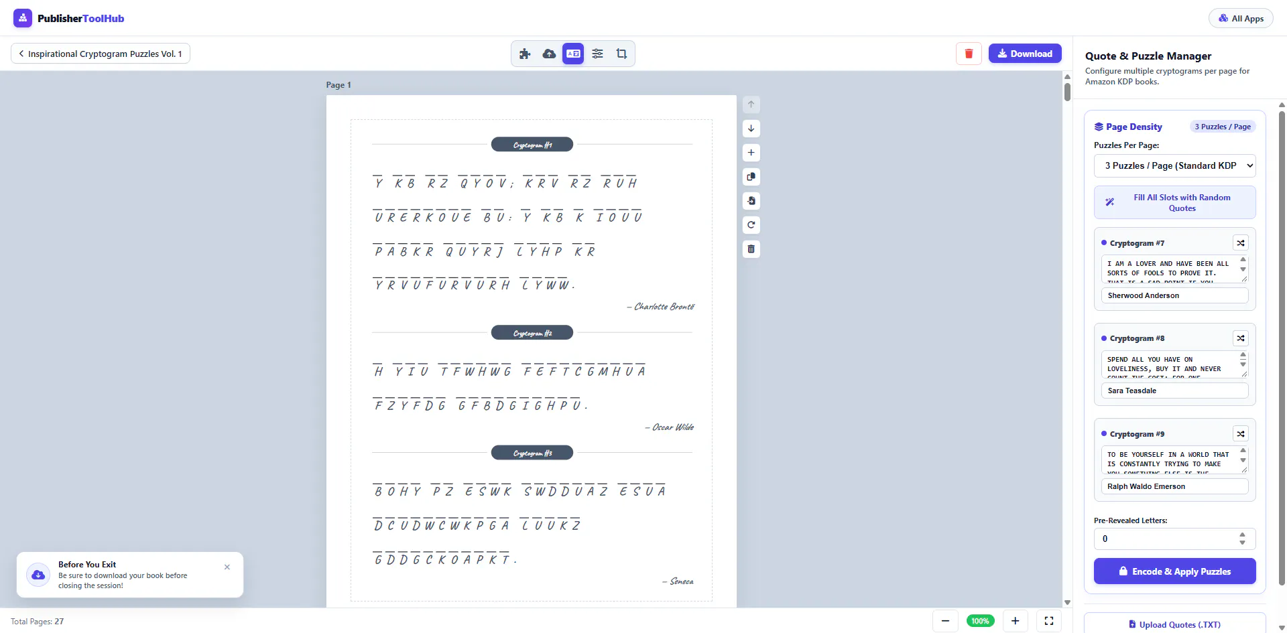Edit Cryptogram #9 quote text area
Viewport: 1287px width, 633px height.
point(1174,460)
